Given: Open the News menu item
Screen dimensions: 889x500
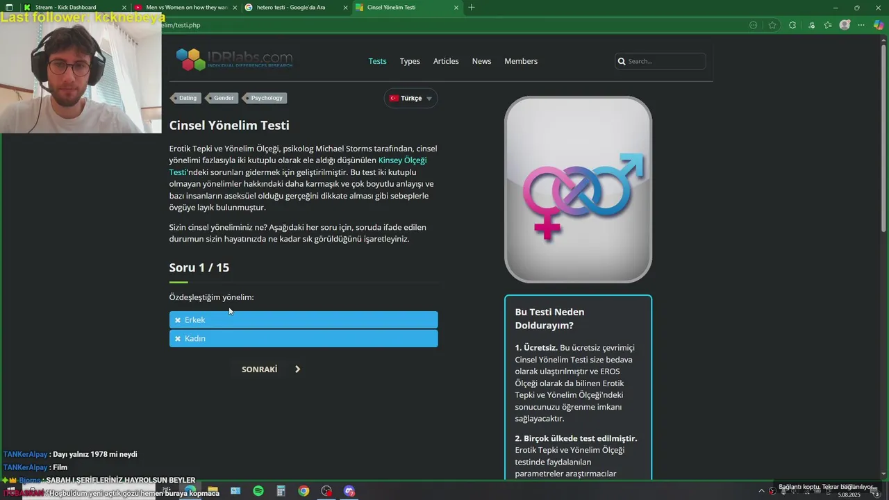Looking at the screenshot, I should click(x=481, y=61).
